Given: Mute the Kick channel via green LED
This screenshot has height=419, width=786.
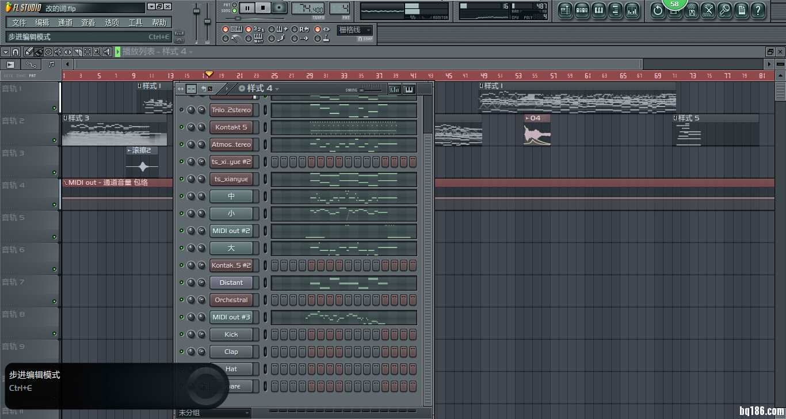Looking at the screenshot, I should (182, 334).
